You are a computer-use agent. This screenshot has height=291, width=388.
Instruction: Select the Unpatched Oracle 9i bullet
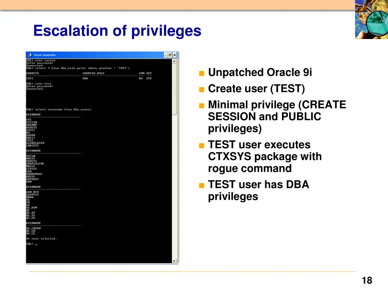click(x=260, y=72)
